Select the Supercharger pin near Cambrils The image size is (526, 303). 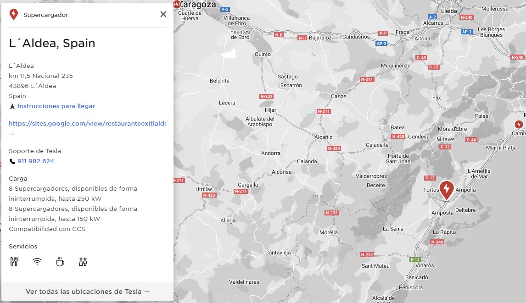click(519, 124)
